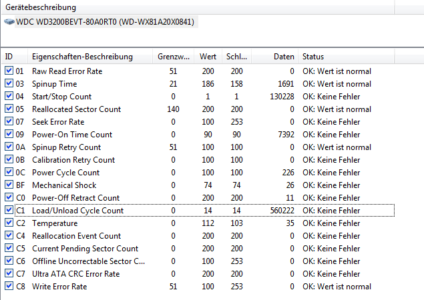Click the ID cell BF
The height and width of the screenshot is (300, 424).
click(x=20, y=185)
